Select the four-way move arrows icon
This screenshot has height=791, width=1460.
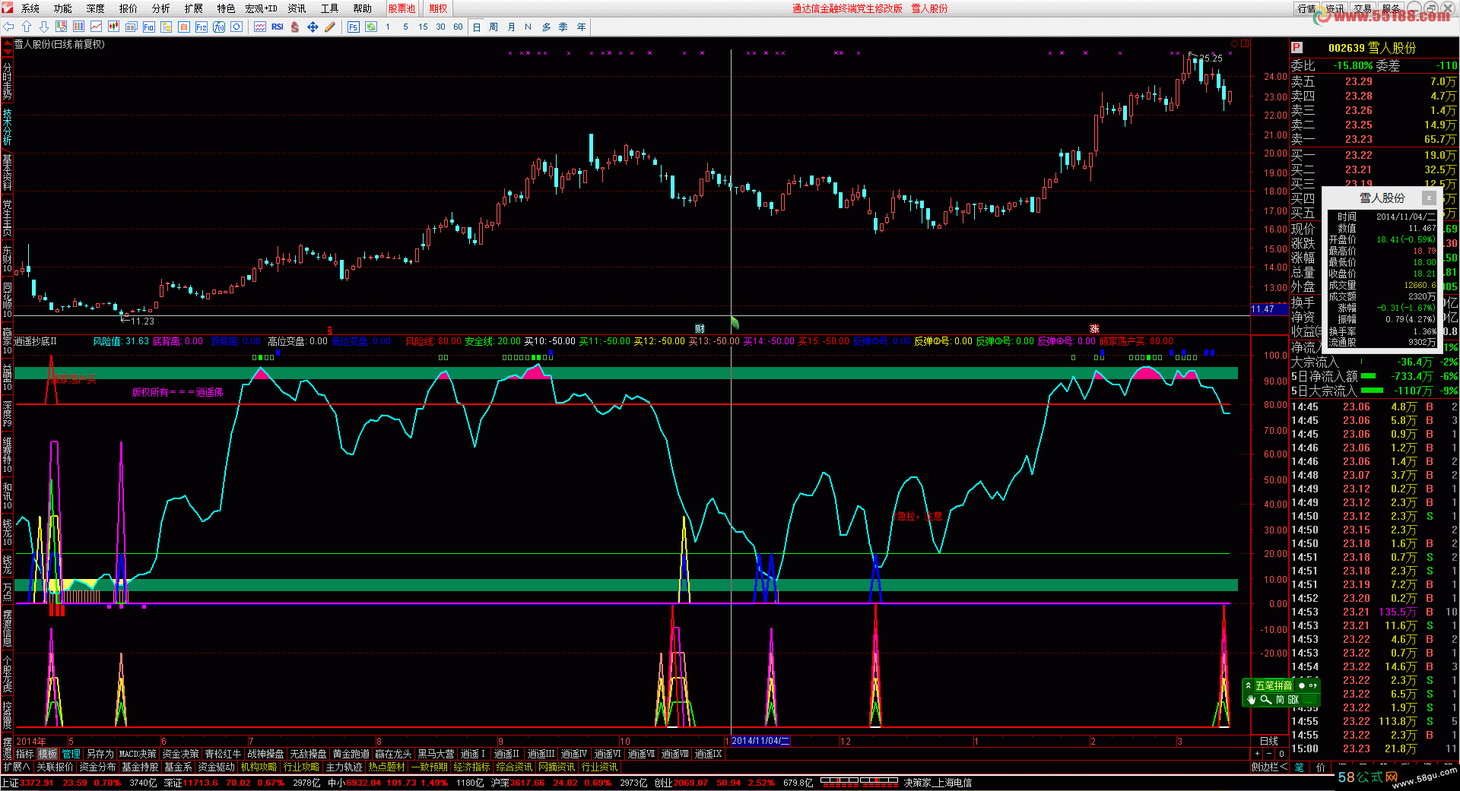(313, 27)
